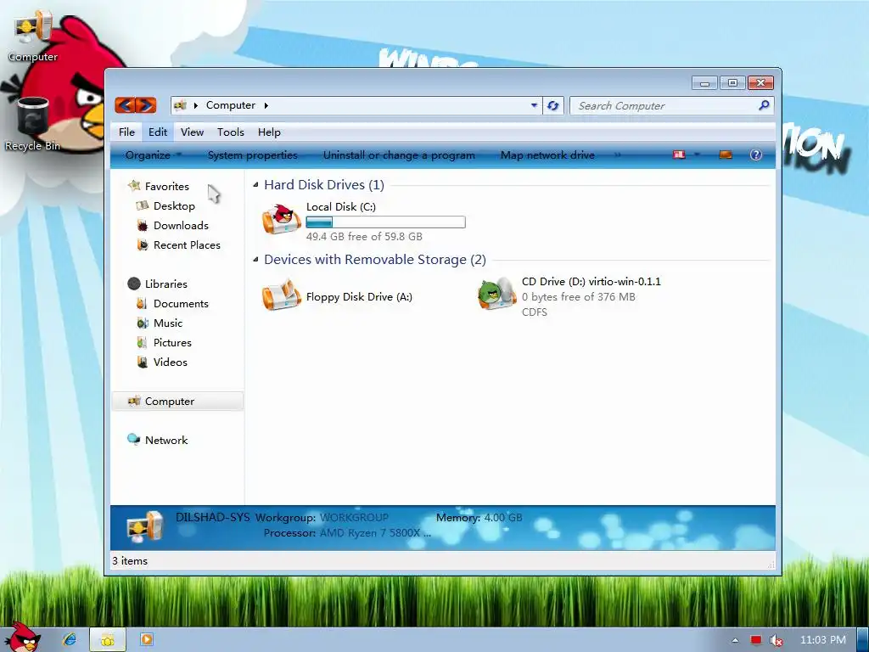Click the Back navigation arrow
This screenshot has width=869, height=652.
coord(126,104)
